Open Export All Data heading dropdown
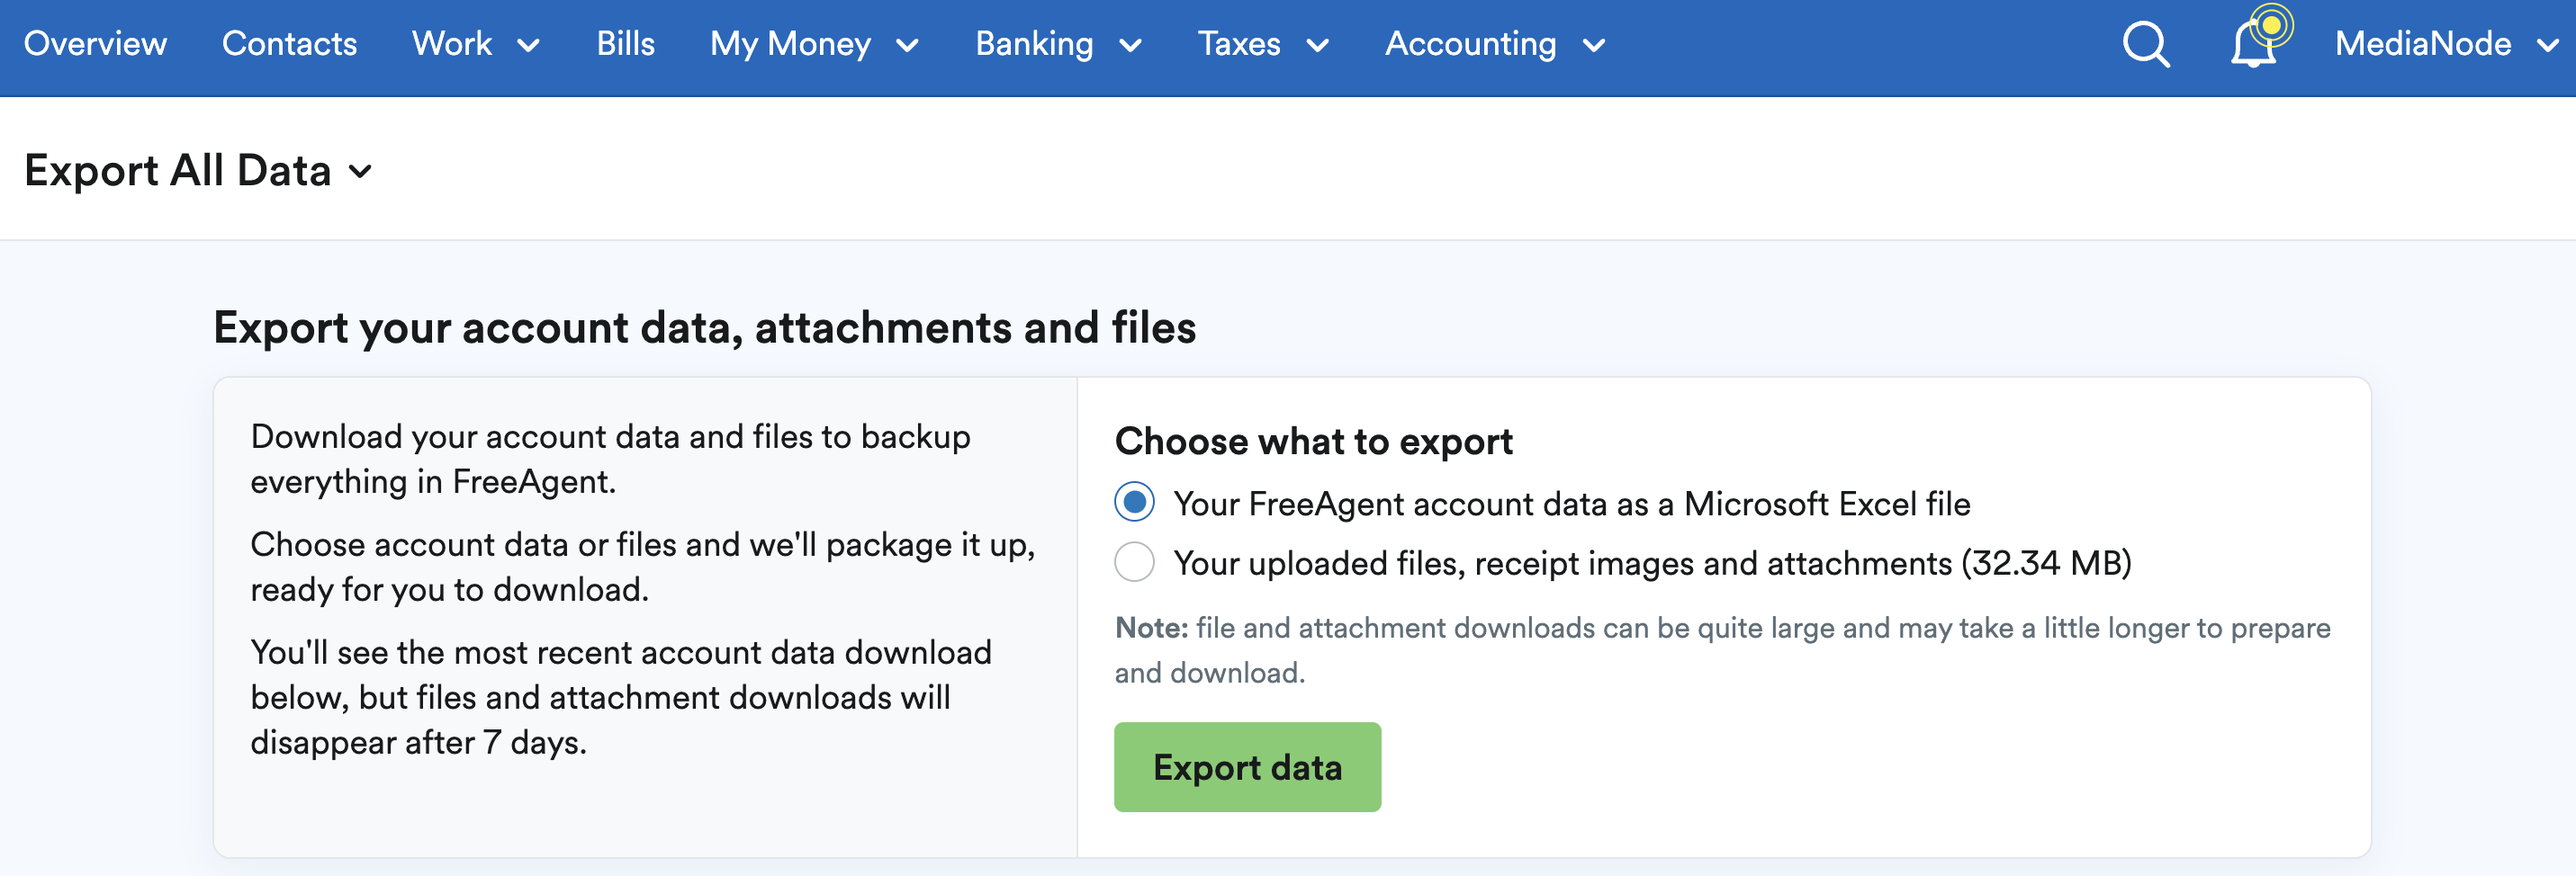2576x876 pixels. [198, 171]
